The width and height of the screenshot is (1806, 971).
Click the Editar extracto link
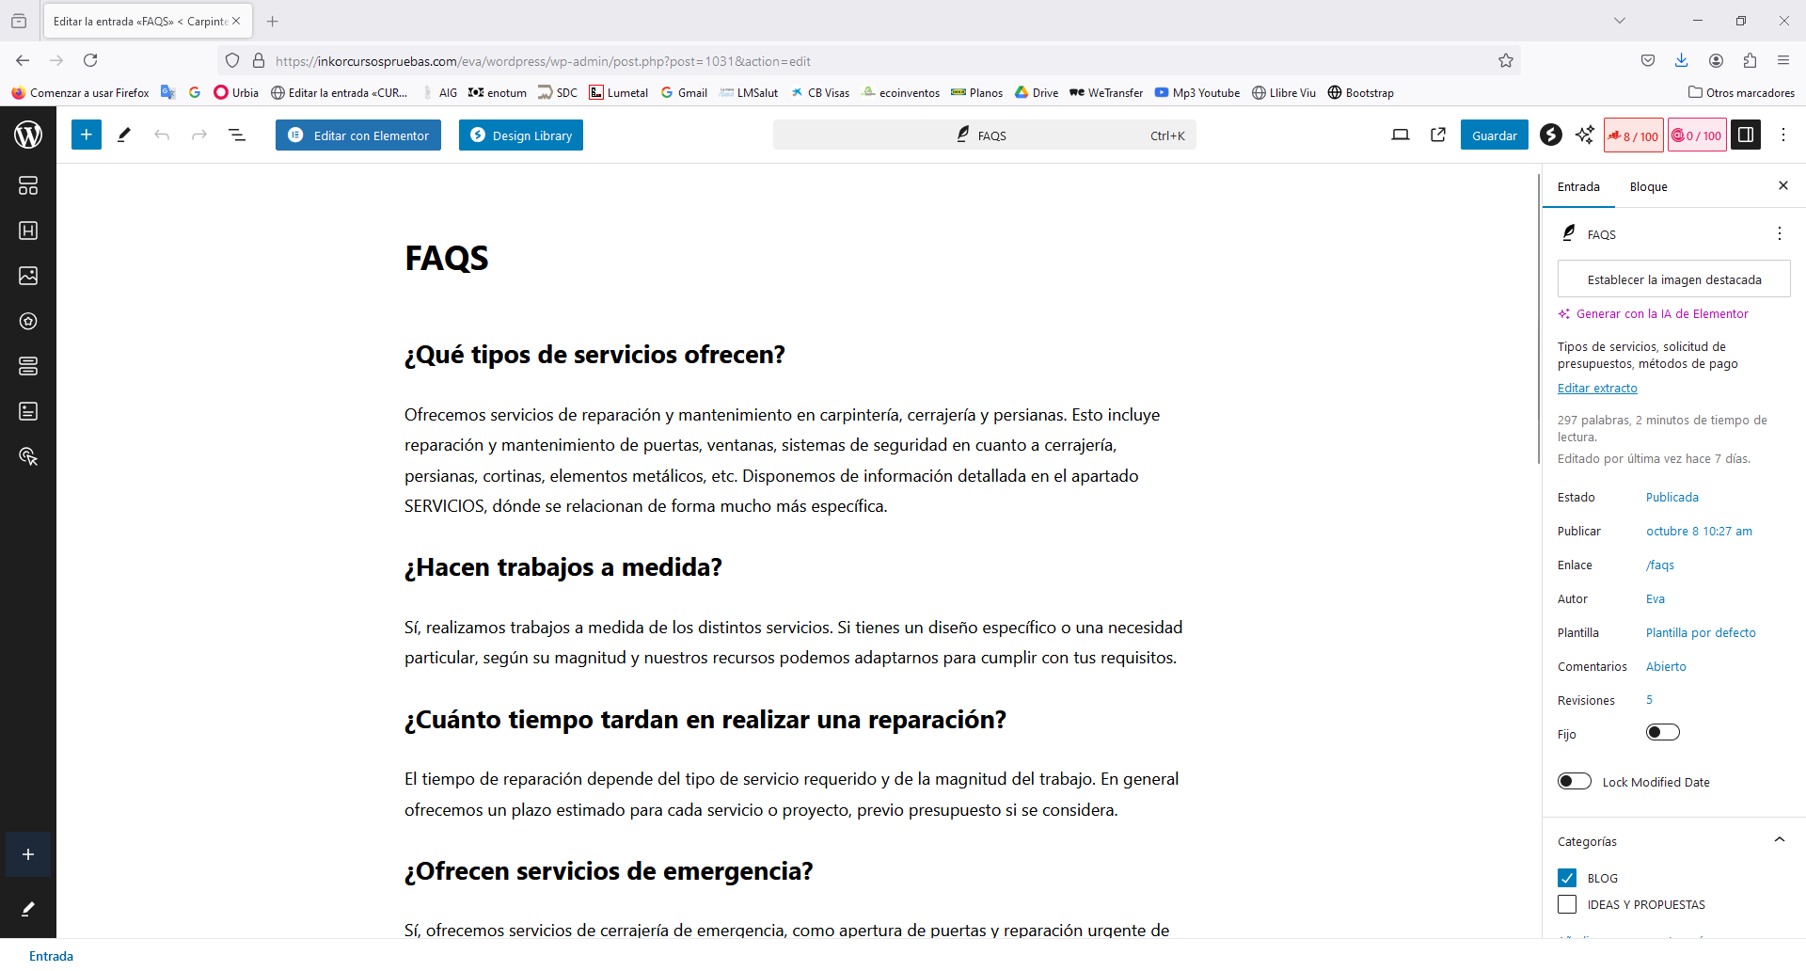click(x=1597, y=389)
